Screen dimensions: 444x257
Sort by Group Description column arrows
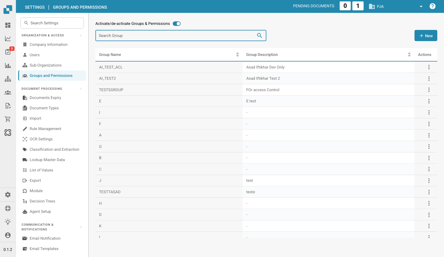409,55
